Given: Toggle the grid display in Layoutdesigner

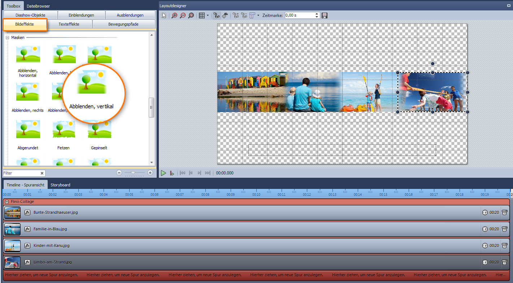Looking at the screenshot, I should click(x=202, y=16).
